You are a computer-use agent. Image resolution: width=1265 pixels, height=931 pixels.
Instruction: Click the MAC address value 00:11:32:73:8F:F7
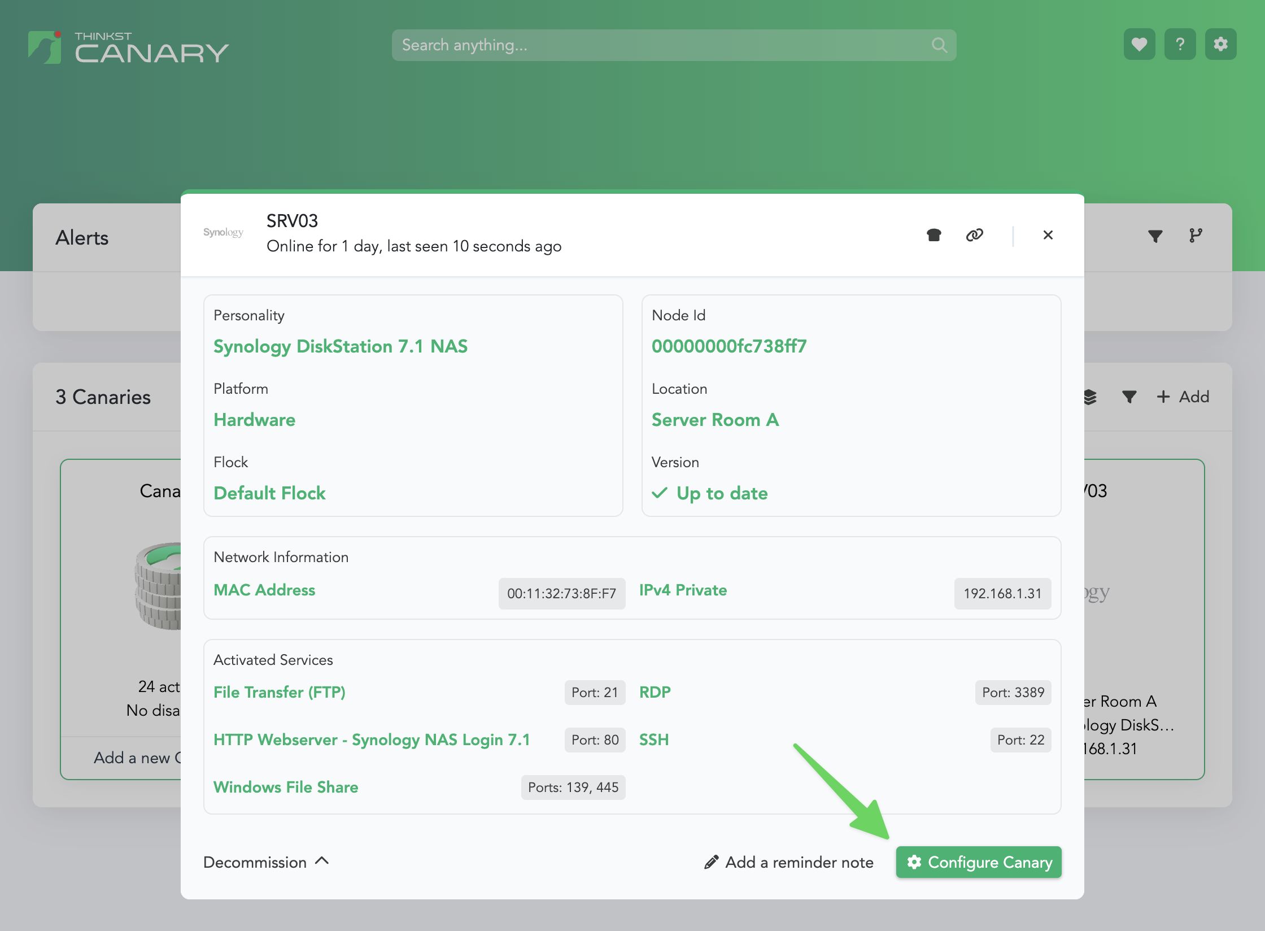(561, 594)
